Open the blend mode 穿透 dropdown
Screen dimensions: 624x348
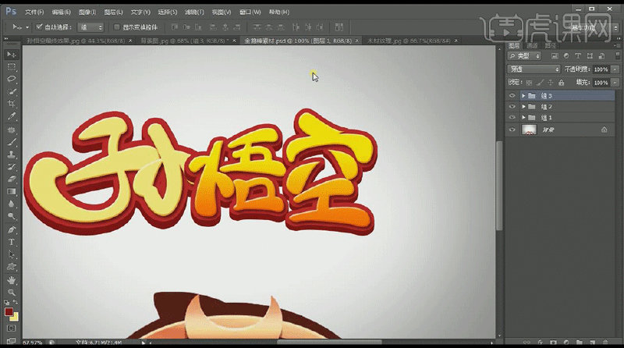(534, 69)
